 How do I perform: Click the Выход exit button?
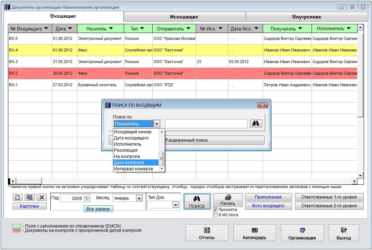point(343,233)
